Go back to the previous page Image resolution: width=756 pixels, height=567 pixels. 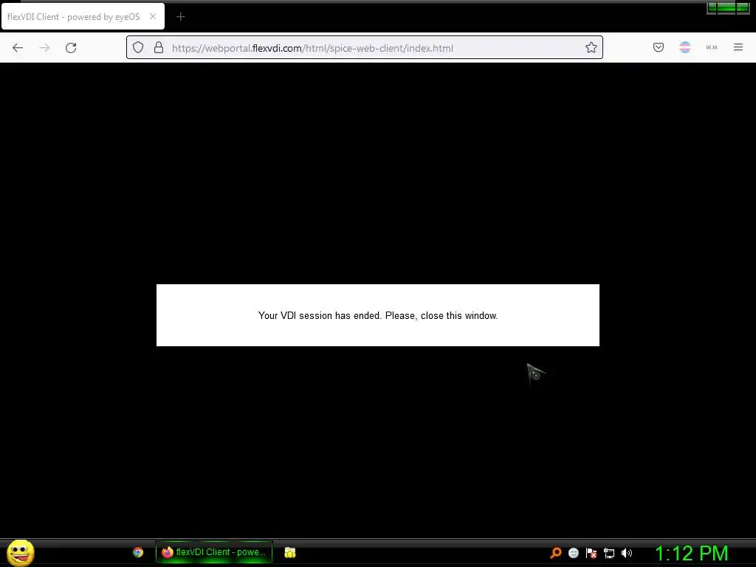[x=18, y=48]
